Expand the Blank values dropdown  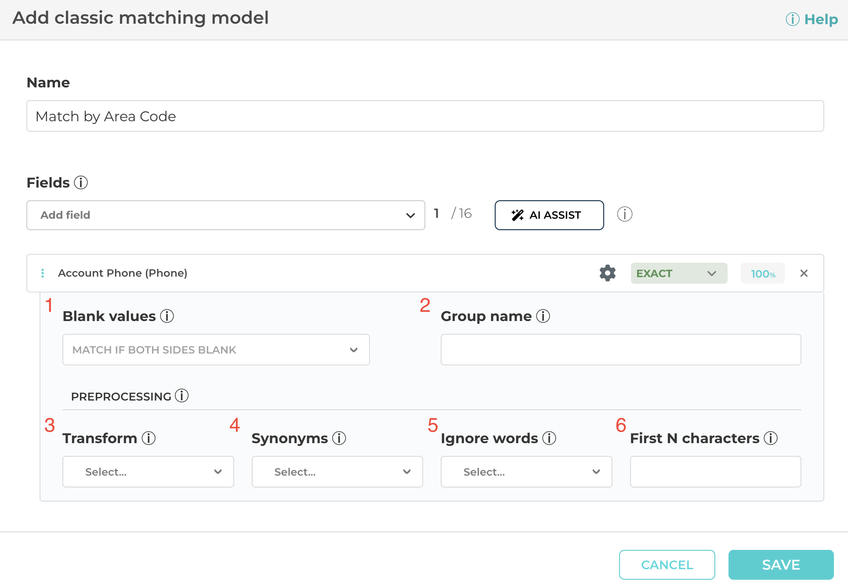216,350
